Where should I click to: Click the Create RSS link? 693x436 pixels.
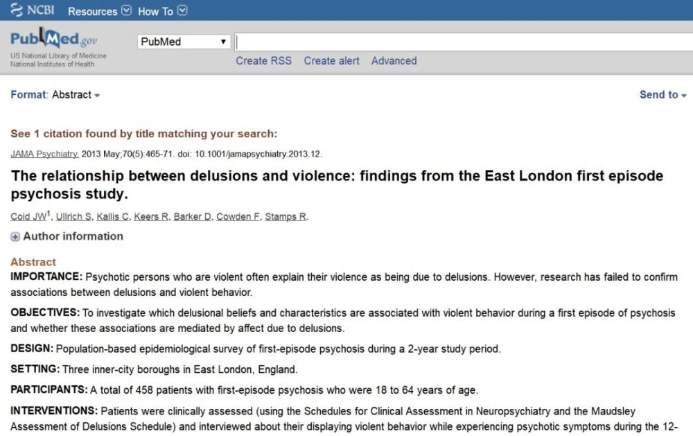pyautogui.click(x=263, y=61)
